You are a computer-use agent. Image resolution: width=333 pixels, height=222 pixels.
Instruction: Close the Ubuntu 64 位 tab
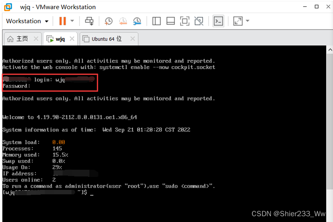(133, 38)
